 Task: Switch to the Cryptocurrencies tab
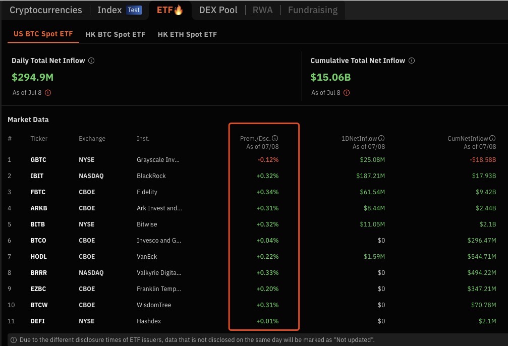point(46,10)
